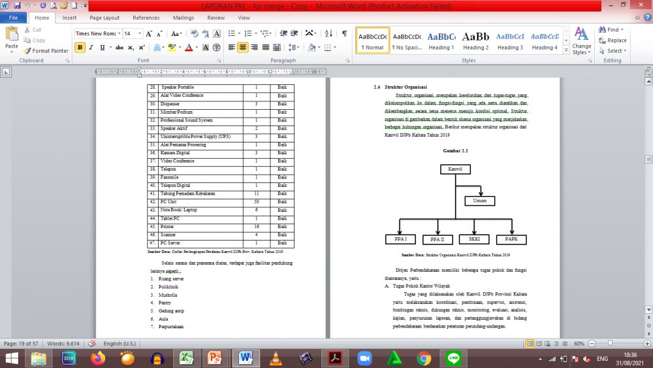
Task: Open the Font Color dropdown arrow
Action: [x=197, y=48]
